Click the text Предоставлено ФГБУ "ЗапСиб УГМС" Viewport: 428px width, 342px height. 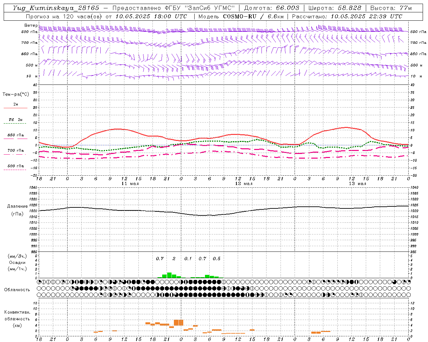(174, 8)
